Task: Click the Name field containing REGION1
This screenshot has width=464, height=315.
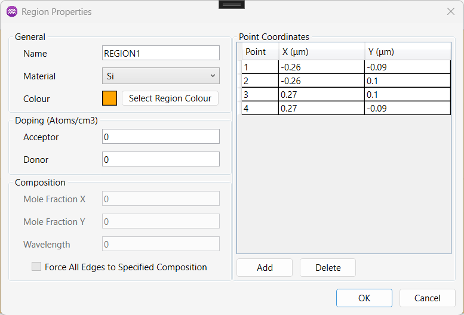Action: click(161, 53)
